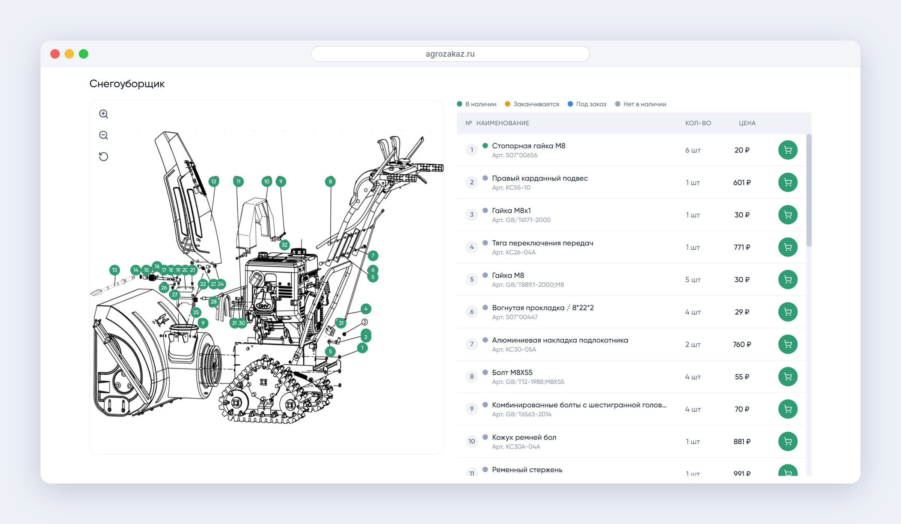Select diagram marker number 28

pyautogui.click(x=214, y=302)
